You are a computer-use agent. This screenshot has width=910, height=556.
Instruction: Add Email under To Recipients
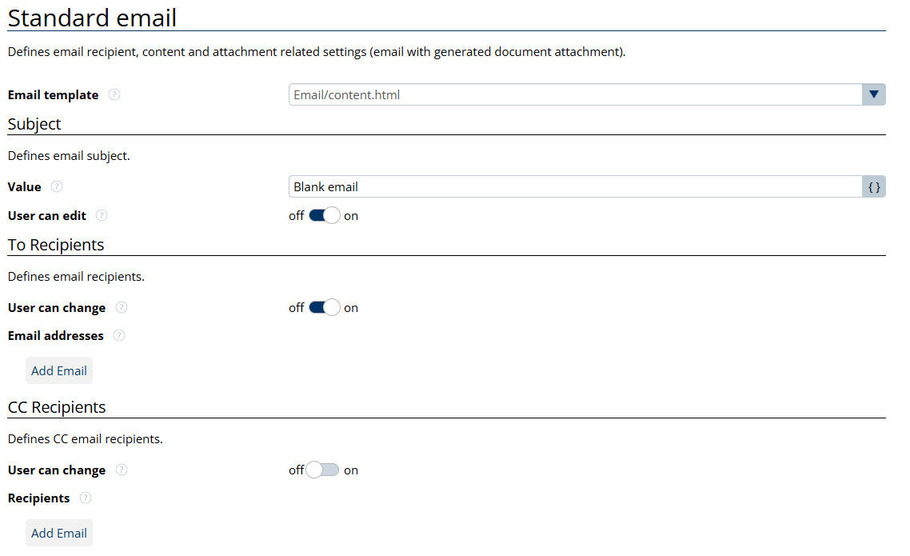pyautogui.click(x=59, y=371)
